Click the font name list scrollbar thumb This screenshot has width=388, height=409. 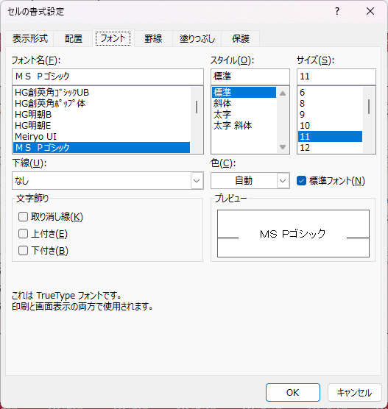pyautogui.click(x=197, y=107)
